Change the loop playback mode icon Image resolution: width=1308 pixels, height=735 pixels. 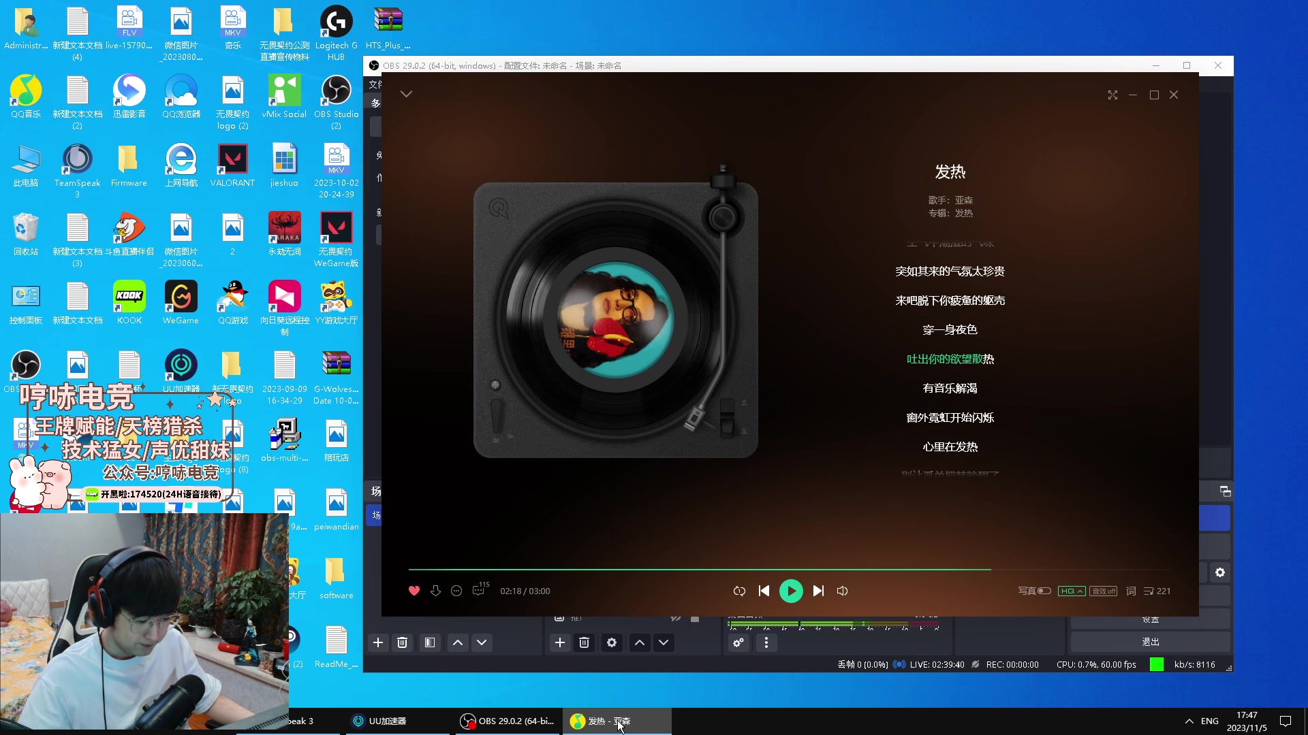click(x=739, y=591)
